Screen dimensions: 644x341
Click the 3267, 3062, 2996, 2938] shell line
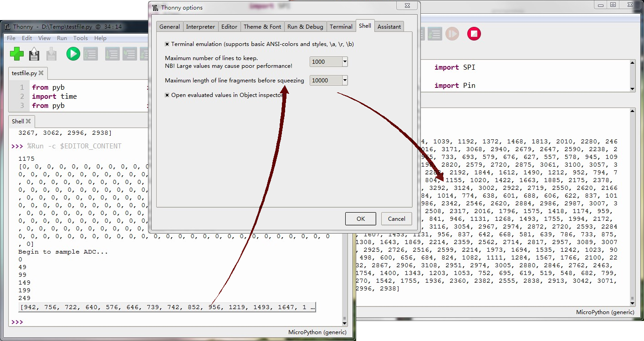coord(65,133)
